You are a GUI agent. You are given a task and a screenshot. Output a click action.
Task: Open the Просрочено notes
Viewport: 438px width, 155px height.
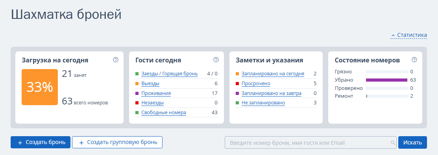[256, 84]
